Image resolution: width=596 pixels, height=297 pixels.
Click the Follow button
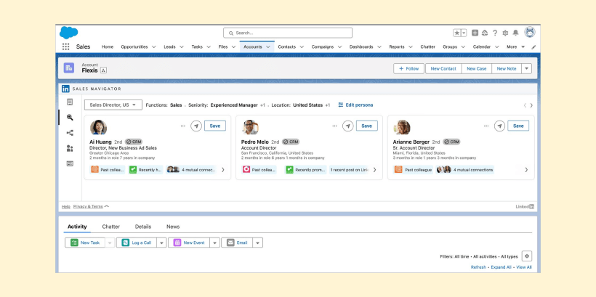(408, 68)
